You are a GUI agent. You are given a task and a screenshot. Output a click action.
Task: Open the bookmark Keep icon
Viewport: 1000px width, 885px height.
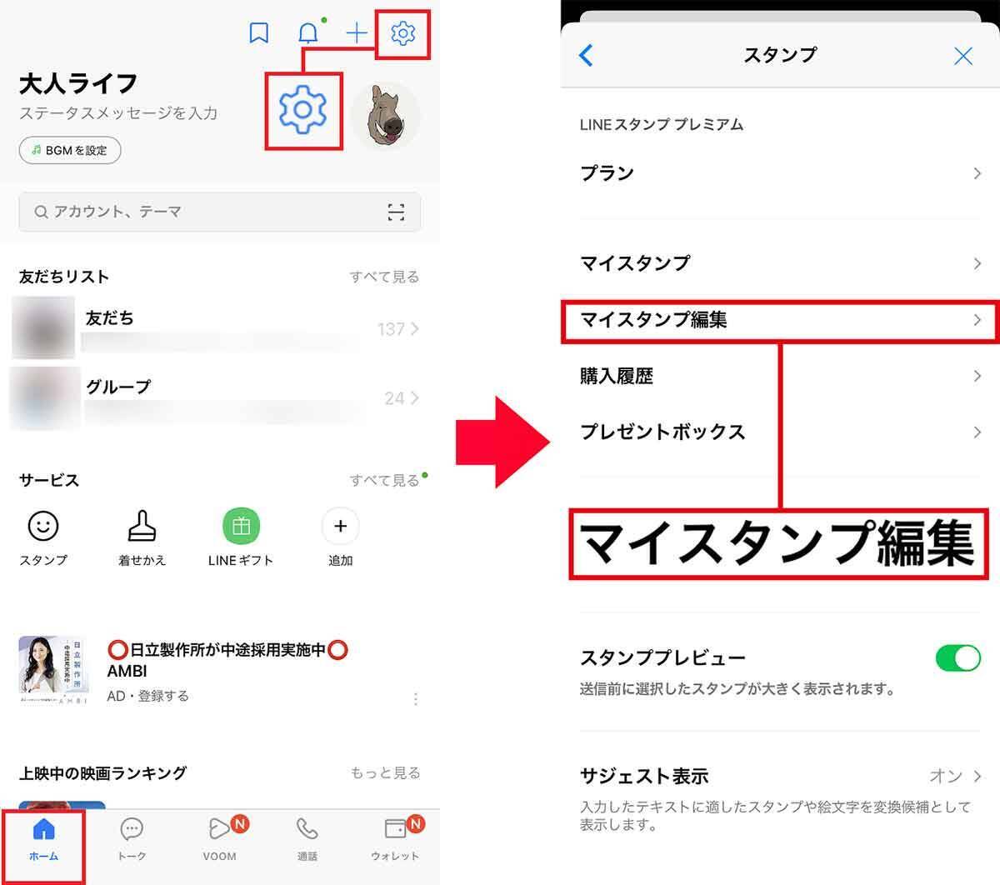[x=259, y=33]
